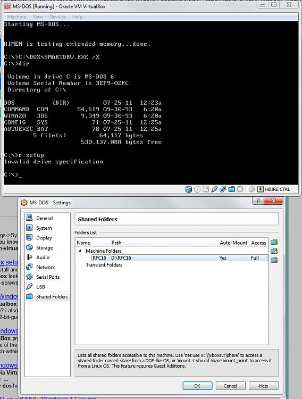Click USB devices icon in VM status bar
This screenshot has width=302, height=399.
(x=214, y=189)
